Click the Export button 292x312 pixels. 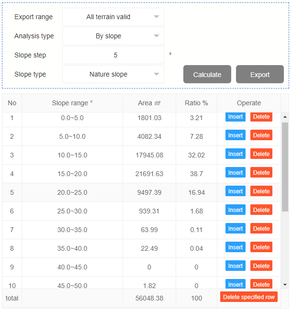pyautogui.click(x=260, y=74)
